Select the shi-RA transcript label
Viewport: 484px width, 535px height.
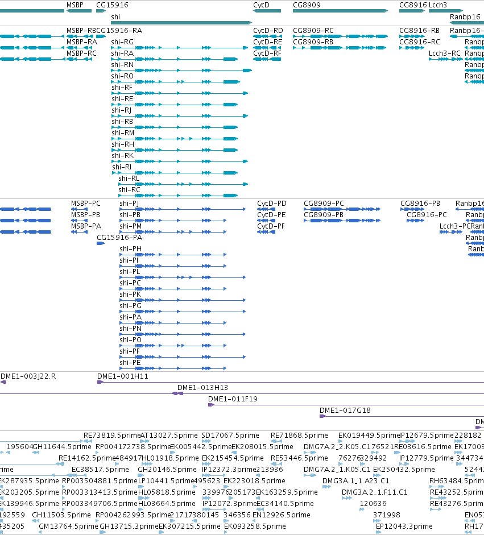(122, 53)
